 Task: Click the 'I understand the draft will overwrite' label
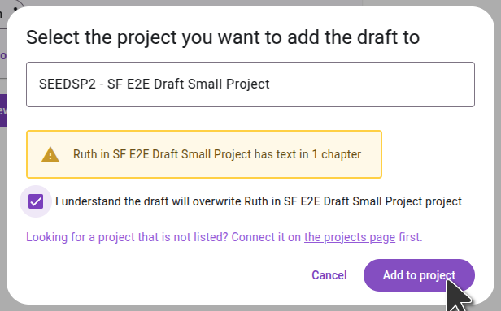[259, 201]
